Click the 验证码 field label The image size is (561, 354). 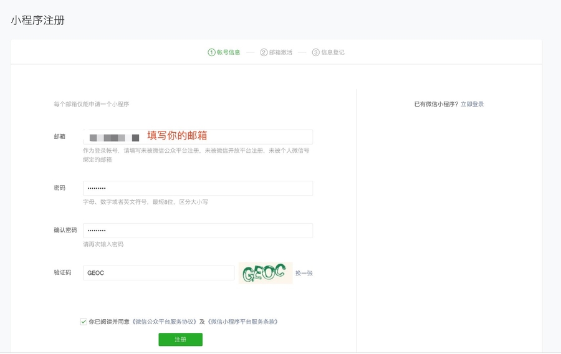tap(62, 272)
